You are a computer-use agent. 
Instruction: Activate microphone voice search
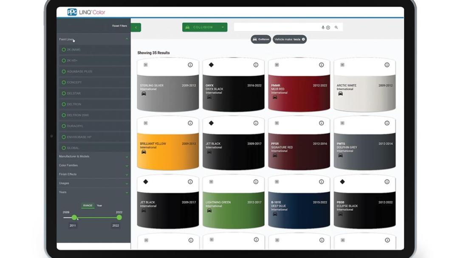[323, 27]
